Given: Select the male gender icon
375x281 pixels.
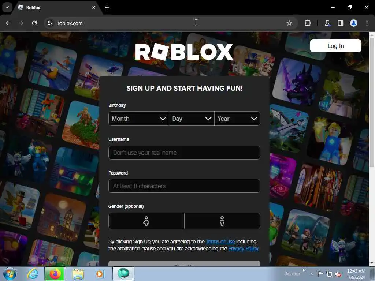Looking at the screenshot, I should tap(222, 221).
